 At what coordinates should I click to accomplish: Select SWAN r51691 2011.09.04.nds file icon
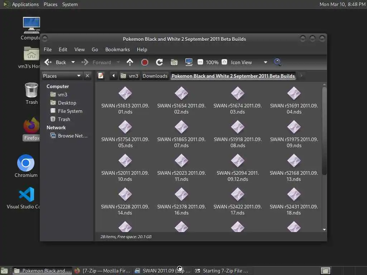[x=294, y=93]
